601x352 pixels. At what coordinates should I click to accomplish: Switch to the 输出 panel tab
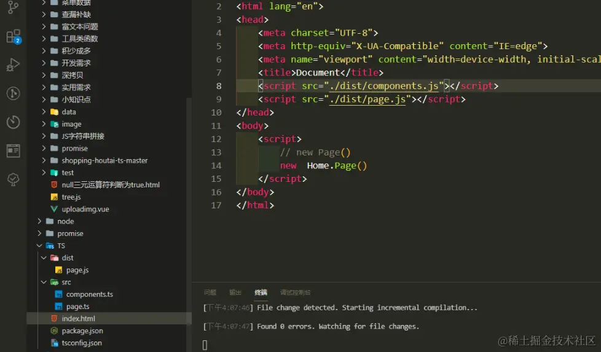[x=235, y=292]
